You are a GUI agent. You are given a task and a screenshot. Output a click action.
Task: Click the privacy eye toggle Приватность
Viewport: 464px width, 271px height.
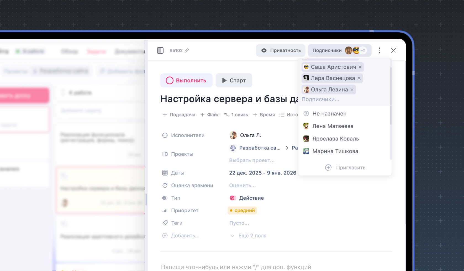pos(281,50)
